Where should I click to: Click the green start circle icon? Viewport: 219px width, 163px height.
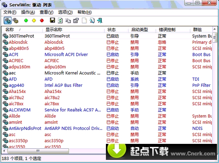[x=26, y=21]
